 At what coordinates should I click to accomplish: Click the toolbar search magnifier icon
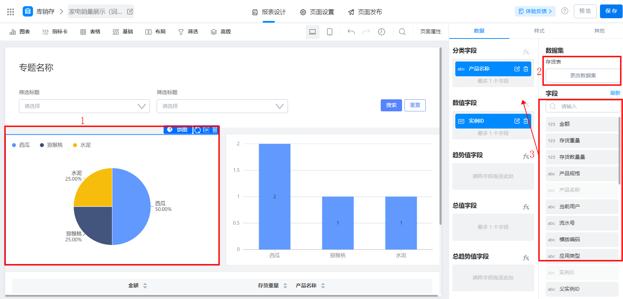[x=402, y=32]
